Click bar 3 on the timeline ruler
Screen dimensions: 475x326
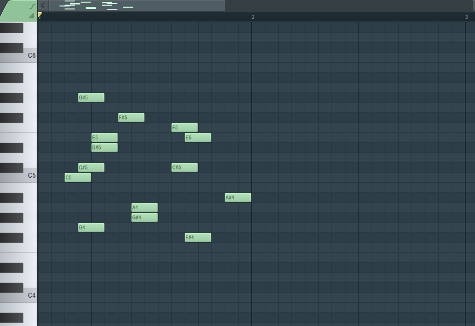pyautogui.click(x=466, y=17)
